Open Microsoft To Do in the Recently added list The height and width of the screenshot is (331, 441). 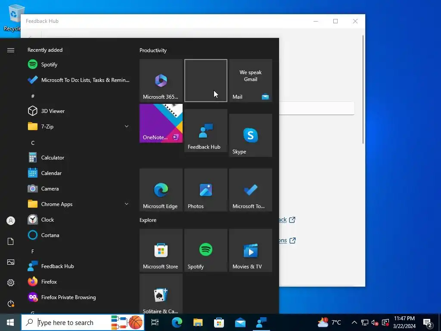79,80
